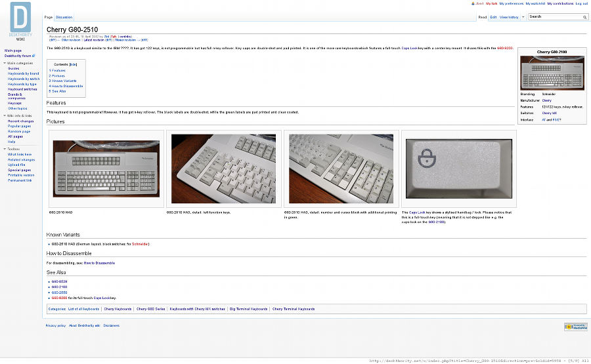The height and width of the screenshot is (364, 591).
Task: Select the Read tab
Action: (482, 17)
